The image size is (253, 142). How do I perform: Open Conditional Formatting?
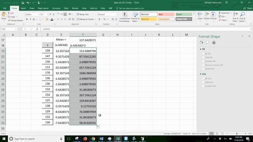pos(125,17)
